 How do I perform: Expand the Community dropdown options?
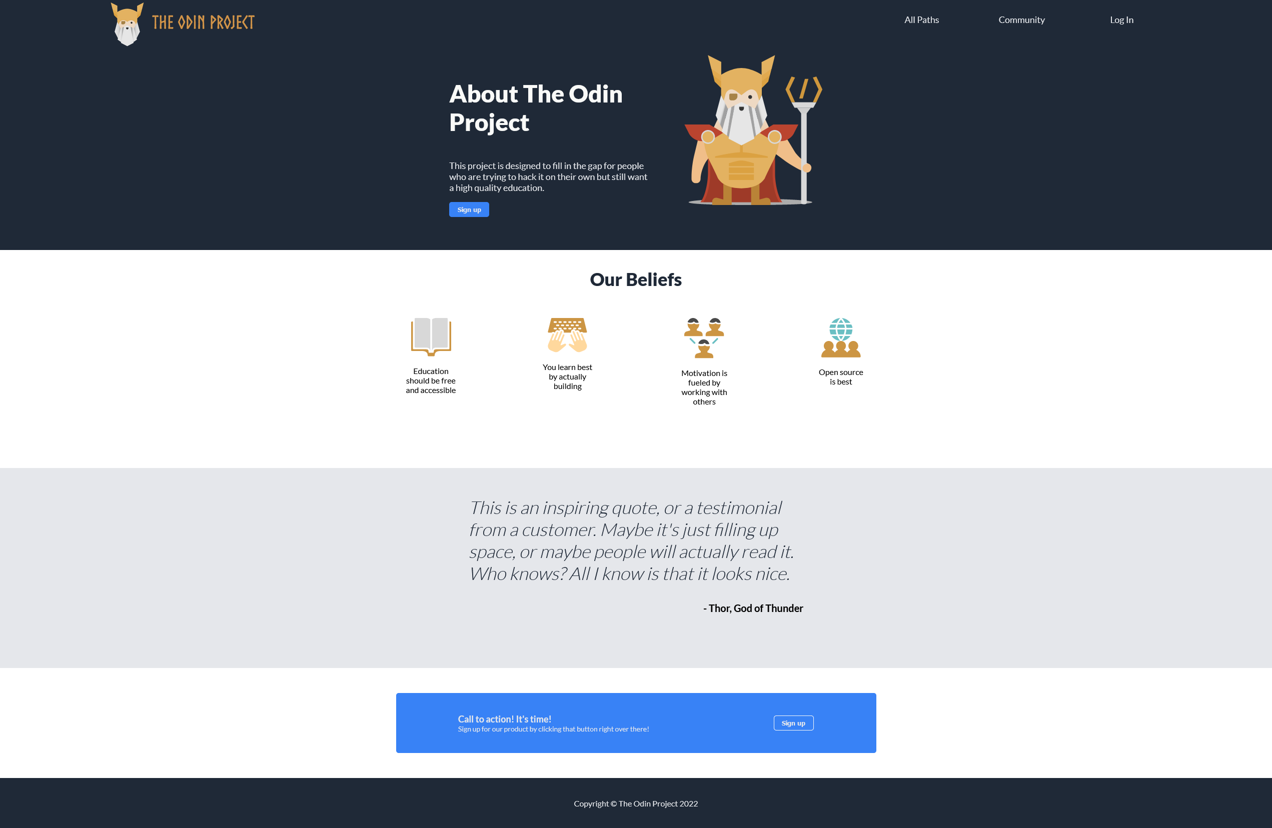(1021, 18)
